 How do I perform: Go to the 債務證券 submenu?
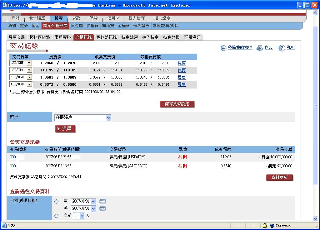click(141, 26)
